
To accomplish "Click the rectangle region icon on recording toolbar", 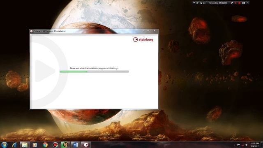I will (204, 3).
